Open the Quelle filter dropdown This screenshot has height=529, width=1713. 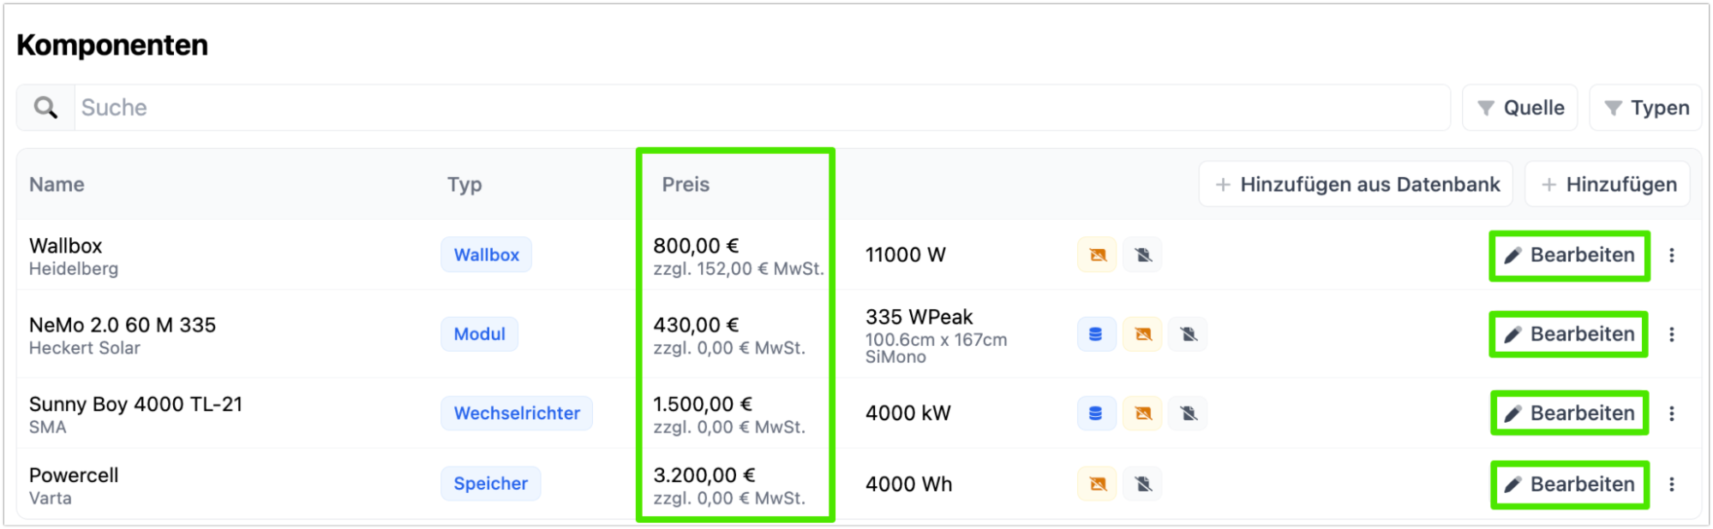(x=1520, y=108)
